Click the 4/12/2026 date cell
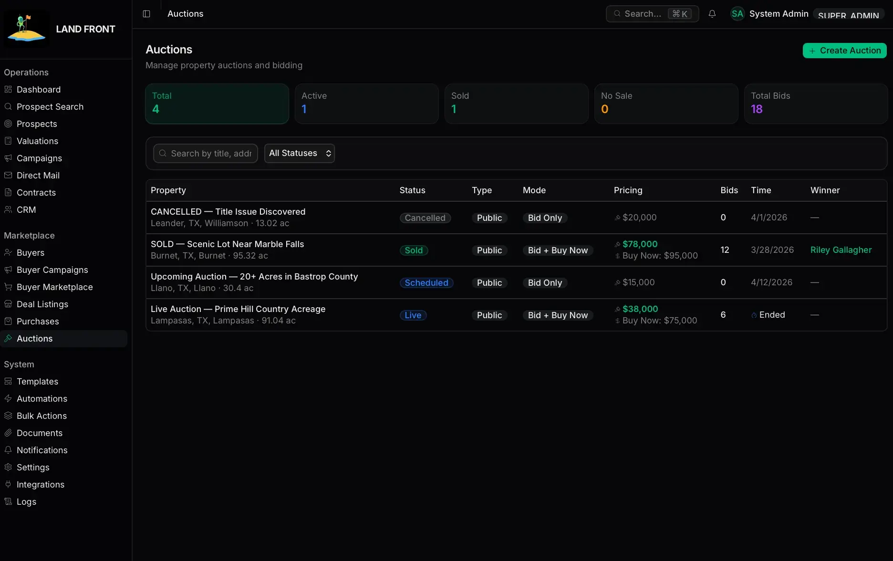This screenshot has height=561, width=893. pos(771,282)
